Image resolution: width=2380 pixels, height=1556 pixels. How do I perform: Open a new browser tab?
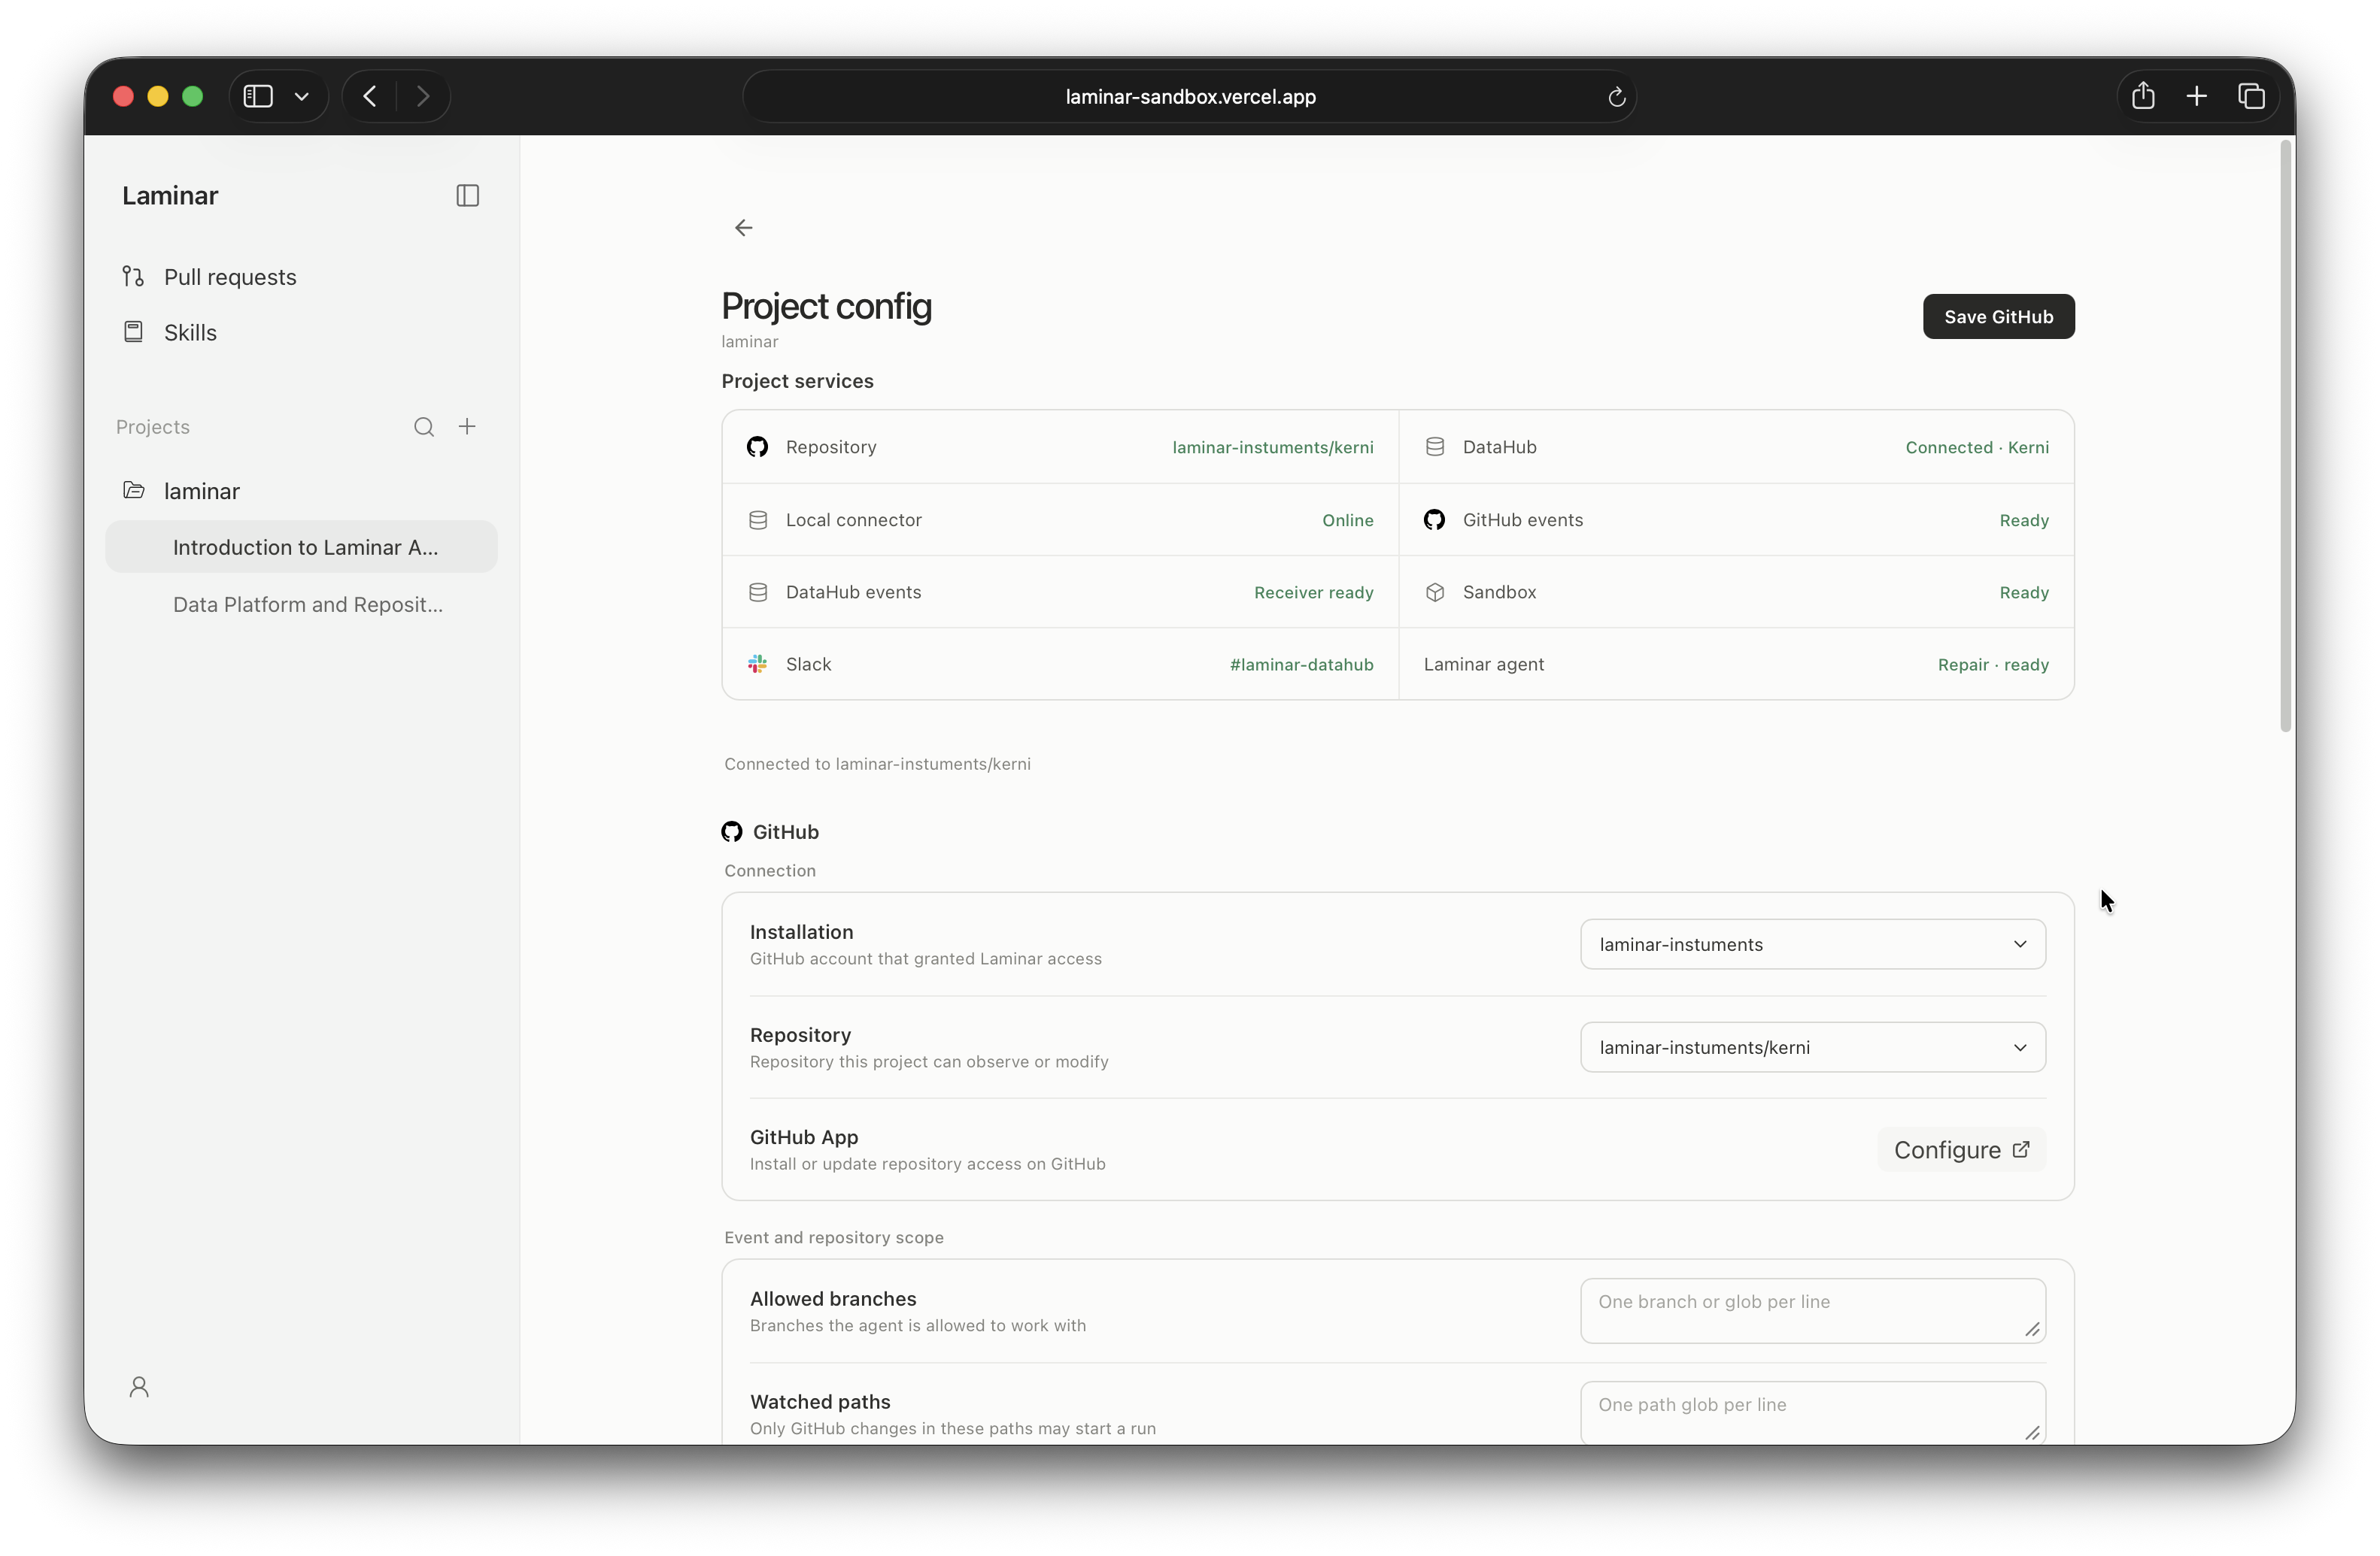2196,96
